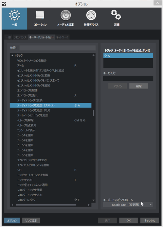Open the キーボードマッピングスキーム dropdown
This screenshot has width=163, height=227.
click(x=128, y=205)
